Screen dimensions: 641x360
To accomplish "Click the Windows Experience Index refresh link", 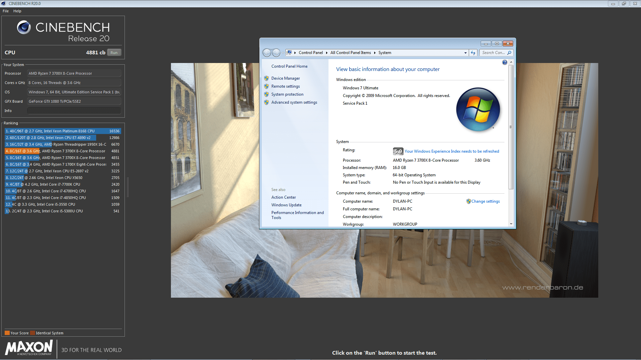I will pyautogui.click(x=452, y=151).
